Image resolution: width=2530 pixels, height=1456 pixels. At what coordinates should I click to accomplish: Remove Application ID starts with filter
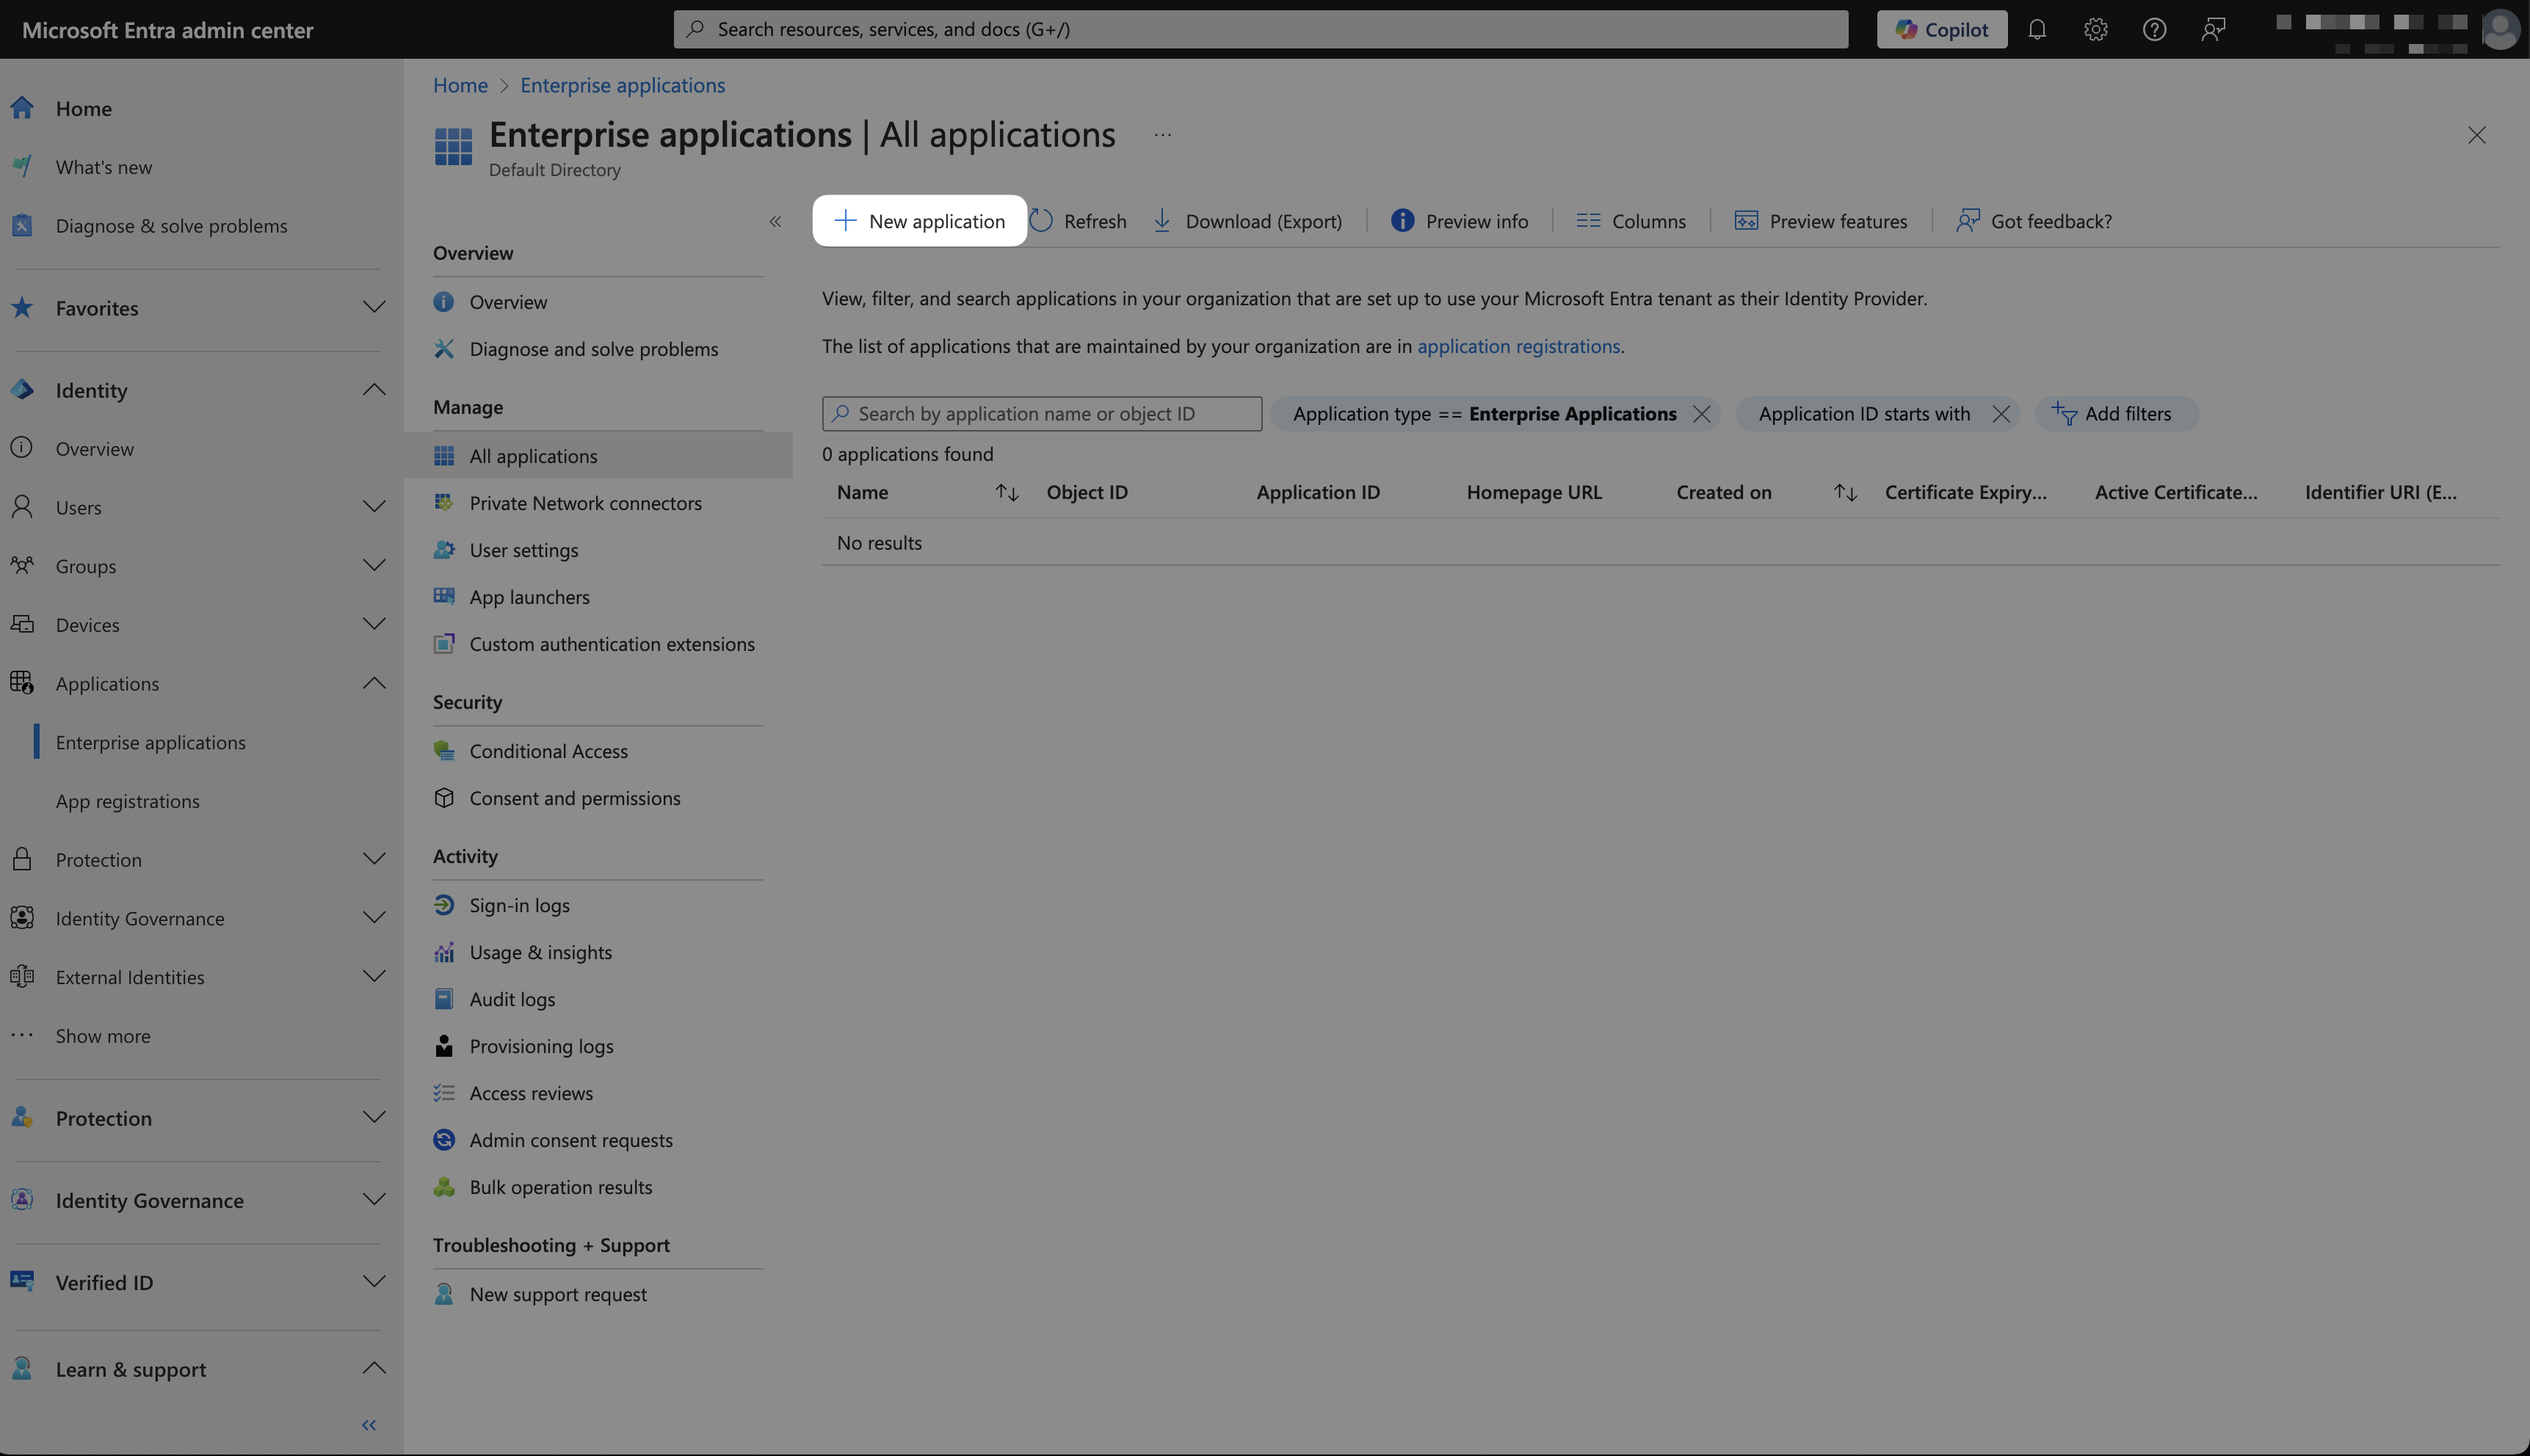coord(2000,414)
